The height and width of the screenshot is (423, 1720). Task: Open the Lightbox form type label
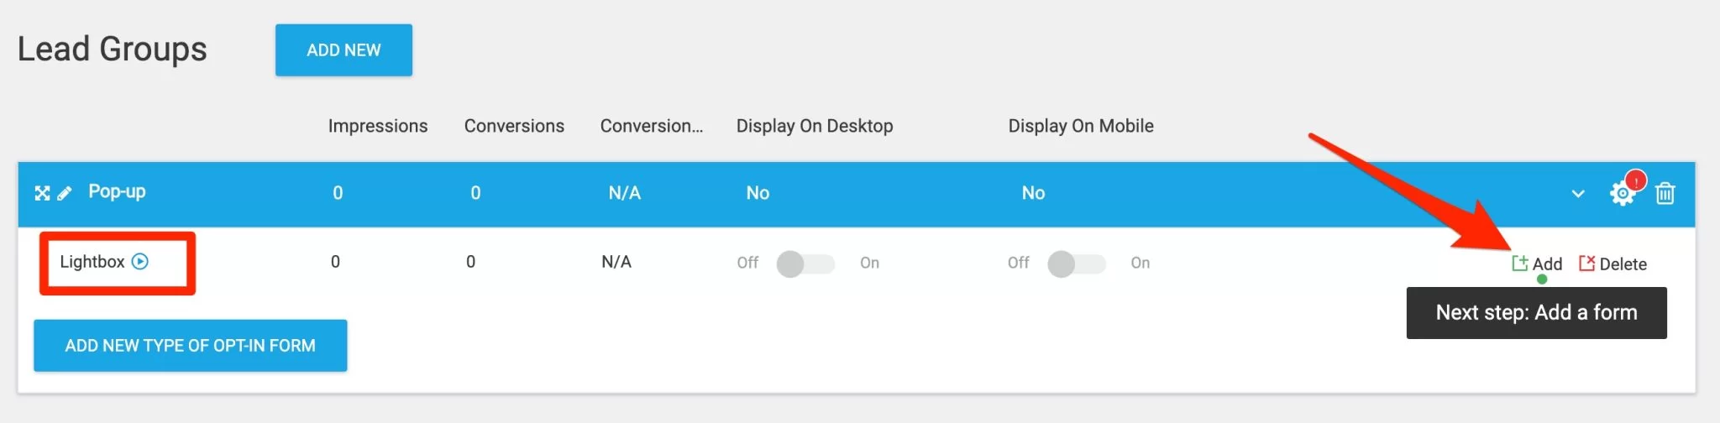point(92,262)
